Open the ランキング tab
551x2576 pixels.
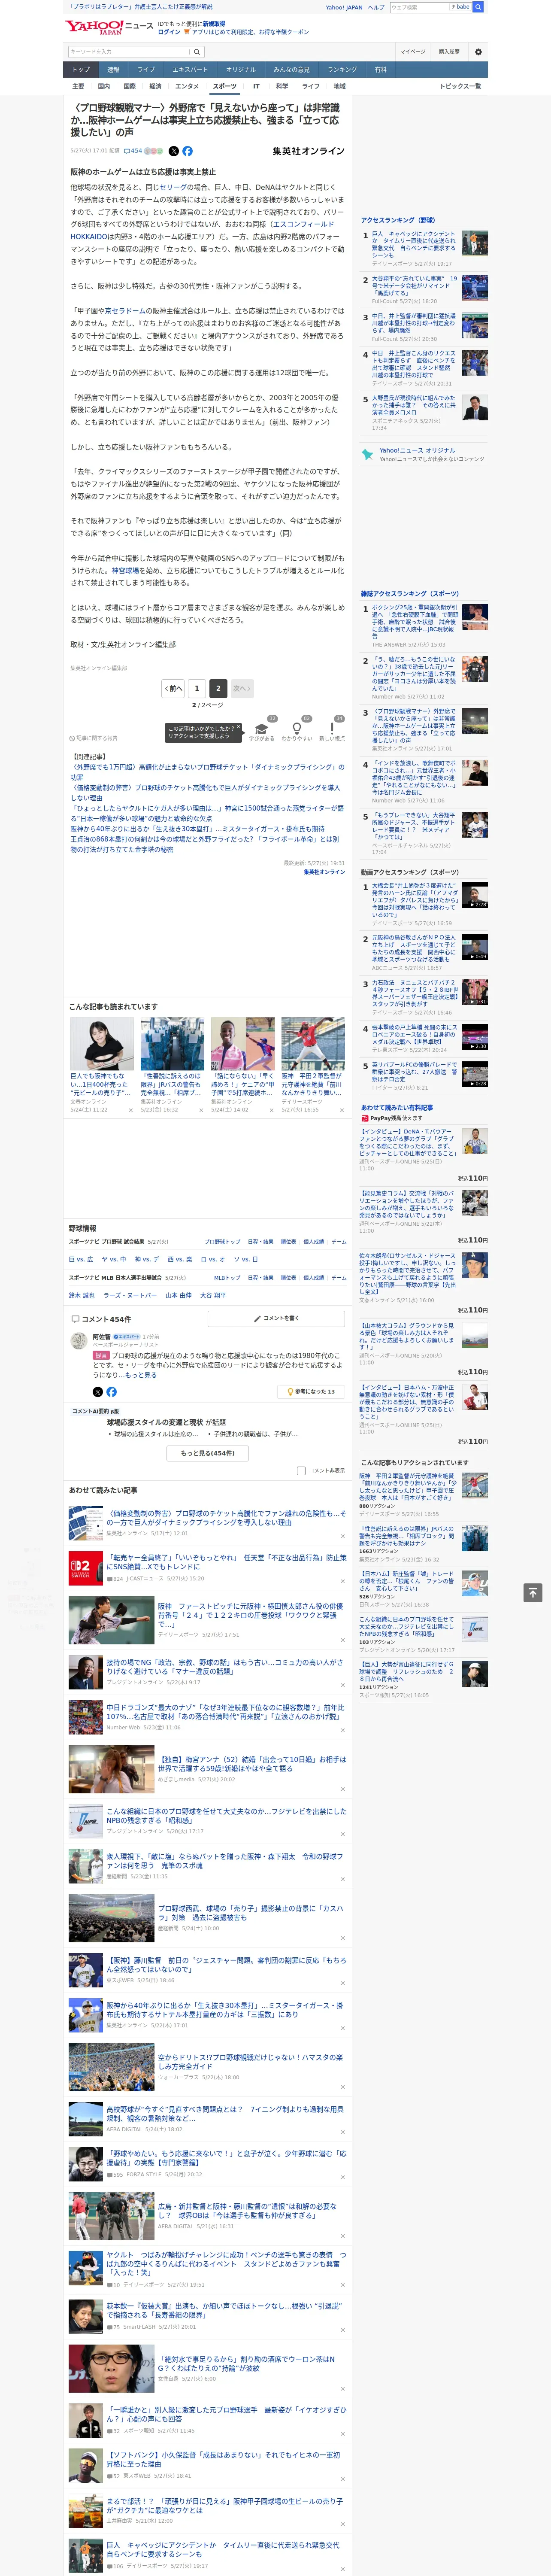pos(342,70)
